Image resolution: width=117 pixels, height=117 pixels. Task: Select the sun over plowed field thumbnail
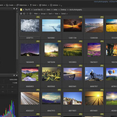[x=94, y=98]
